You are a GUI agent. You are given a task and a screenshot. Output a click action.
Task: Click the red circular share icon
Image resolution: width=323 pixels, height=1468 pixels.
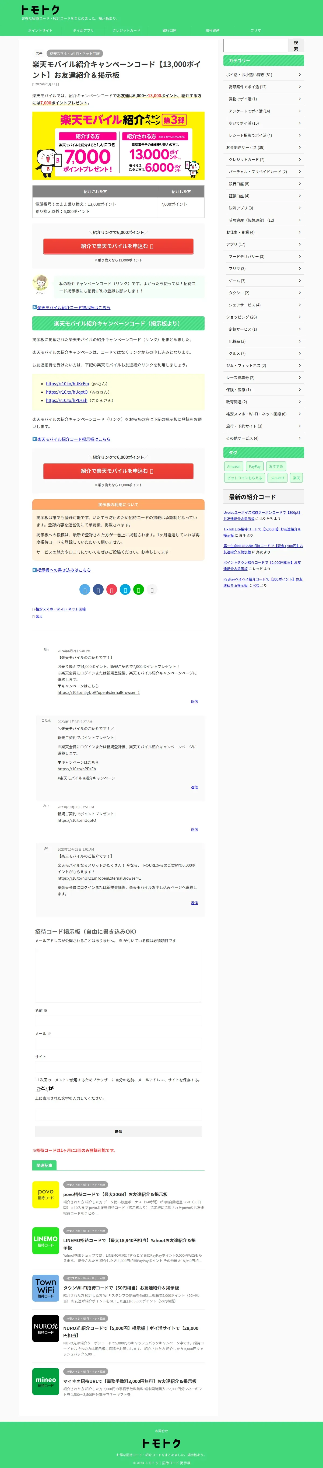112,590
